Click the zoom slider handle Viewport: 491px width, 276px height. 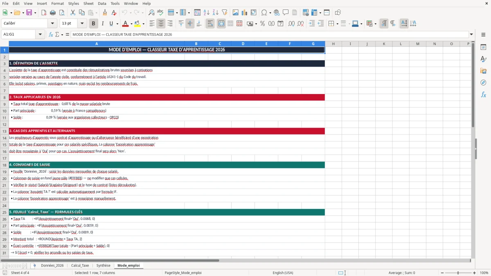458,273
